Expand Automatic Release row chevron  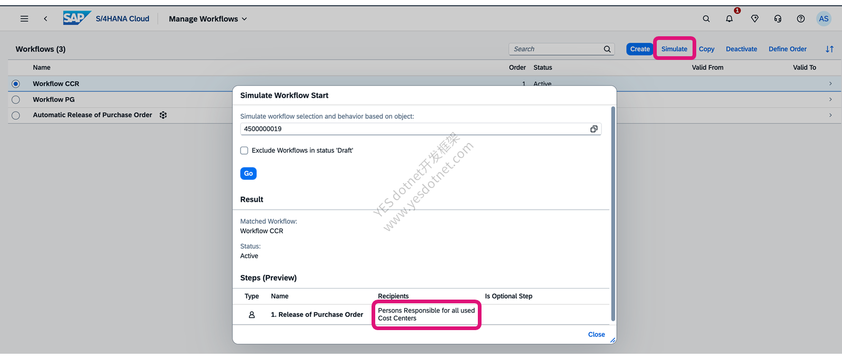click(830, 115)
